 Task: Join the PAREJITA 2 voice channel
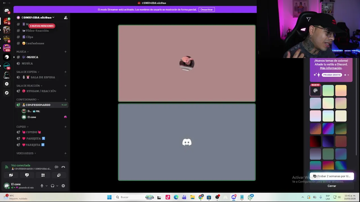pyautogui.click(x=42, y=145)
